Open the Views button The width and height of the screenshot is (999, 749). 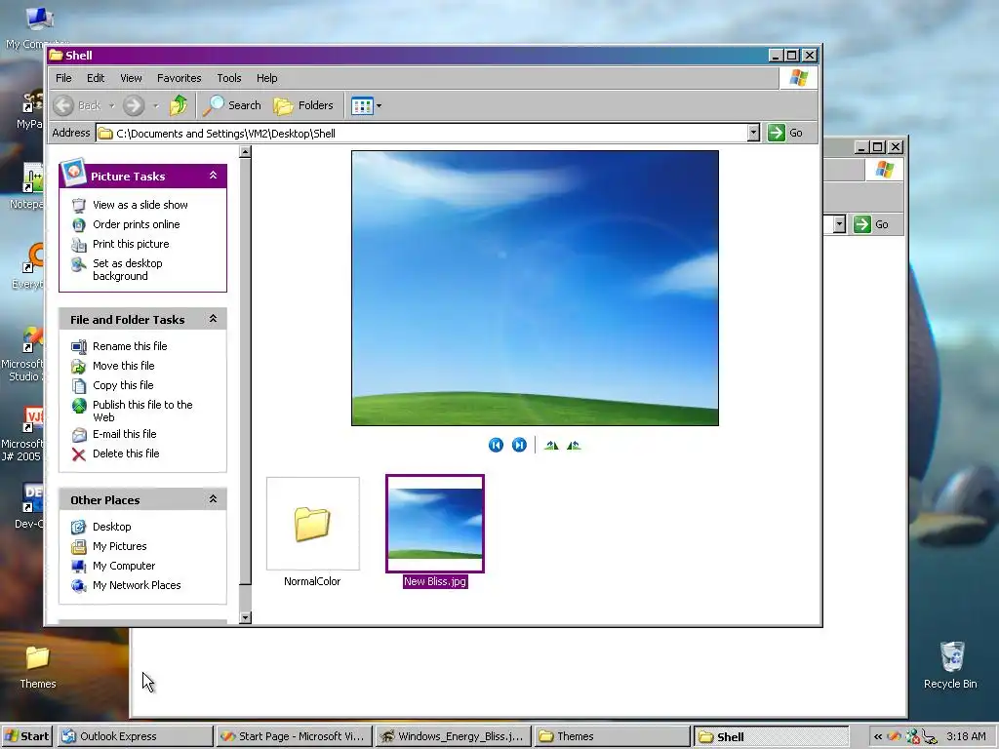pyautogui.click(x=362, y=105)
